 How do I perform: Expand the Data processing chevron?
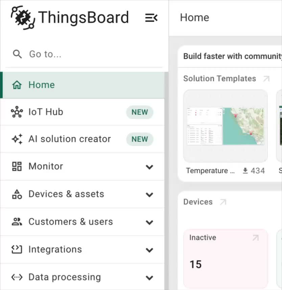(149, 277)
